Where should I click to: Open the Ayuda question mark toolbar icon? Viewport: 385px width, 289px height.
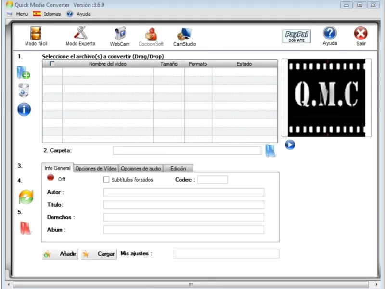[x=330, y=33]
